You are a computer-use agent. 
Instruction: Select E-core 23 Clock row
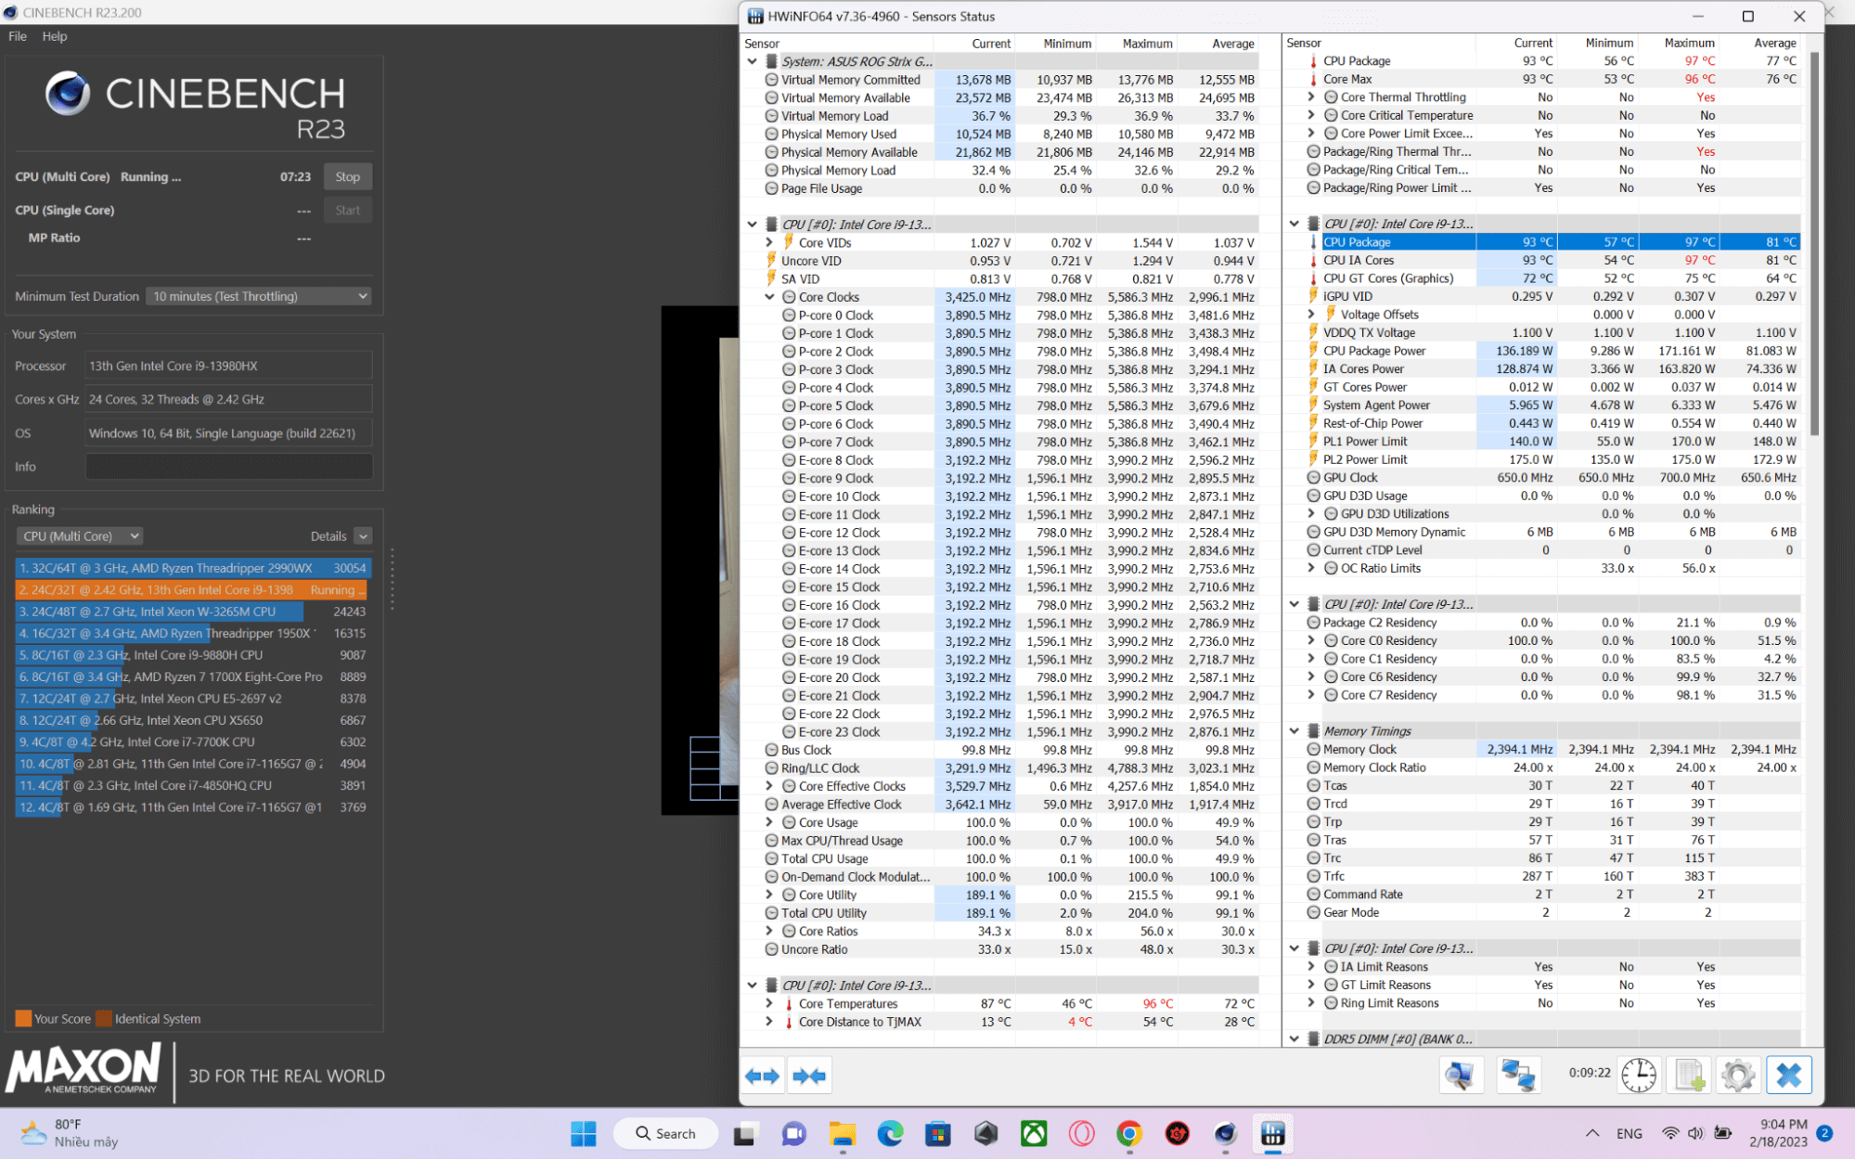tap(1000, 732)
